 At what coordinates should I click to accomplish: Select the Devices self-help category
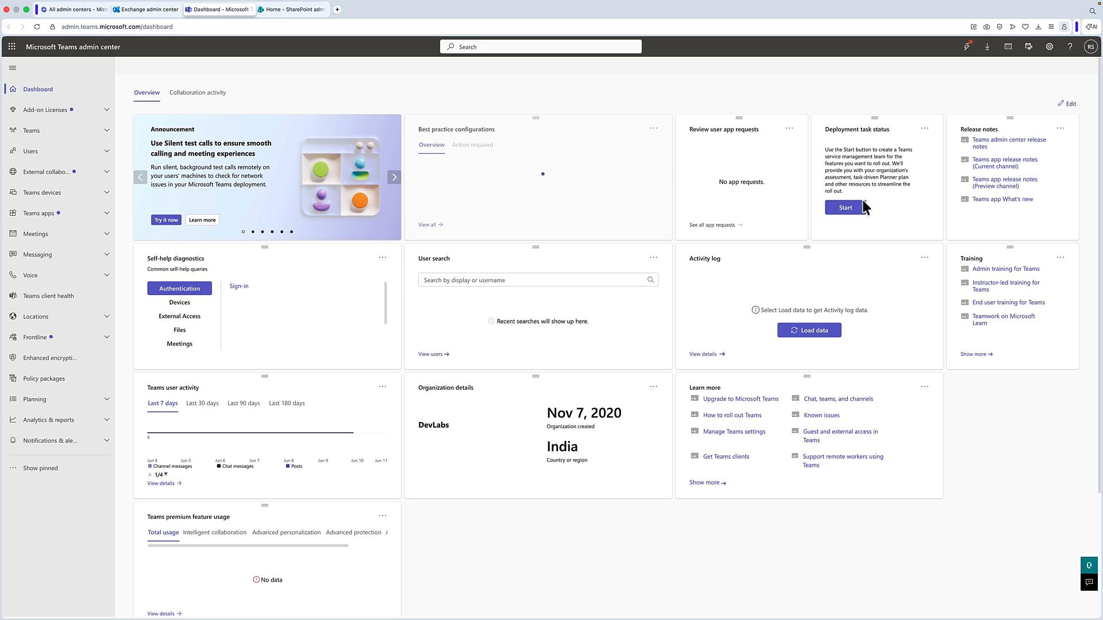179,303
